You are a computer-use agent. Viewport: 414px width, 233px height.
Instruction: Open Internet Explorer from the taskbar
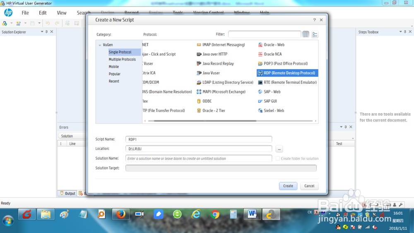(x=196, y=214)
